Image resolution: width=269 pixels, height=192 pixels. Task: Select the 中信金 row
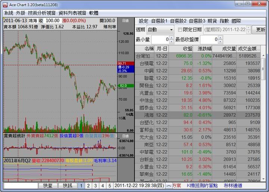coord(198,100)
